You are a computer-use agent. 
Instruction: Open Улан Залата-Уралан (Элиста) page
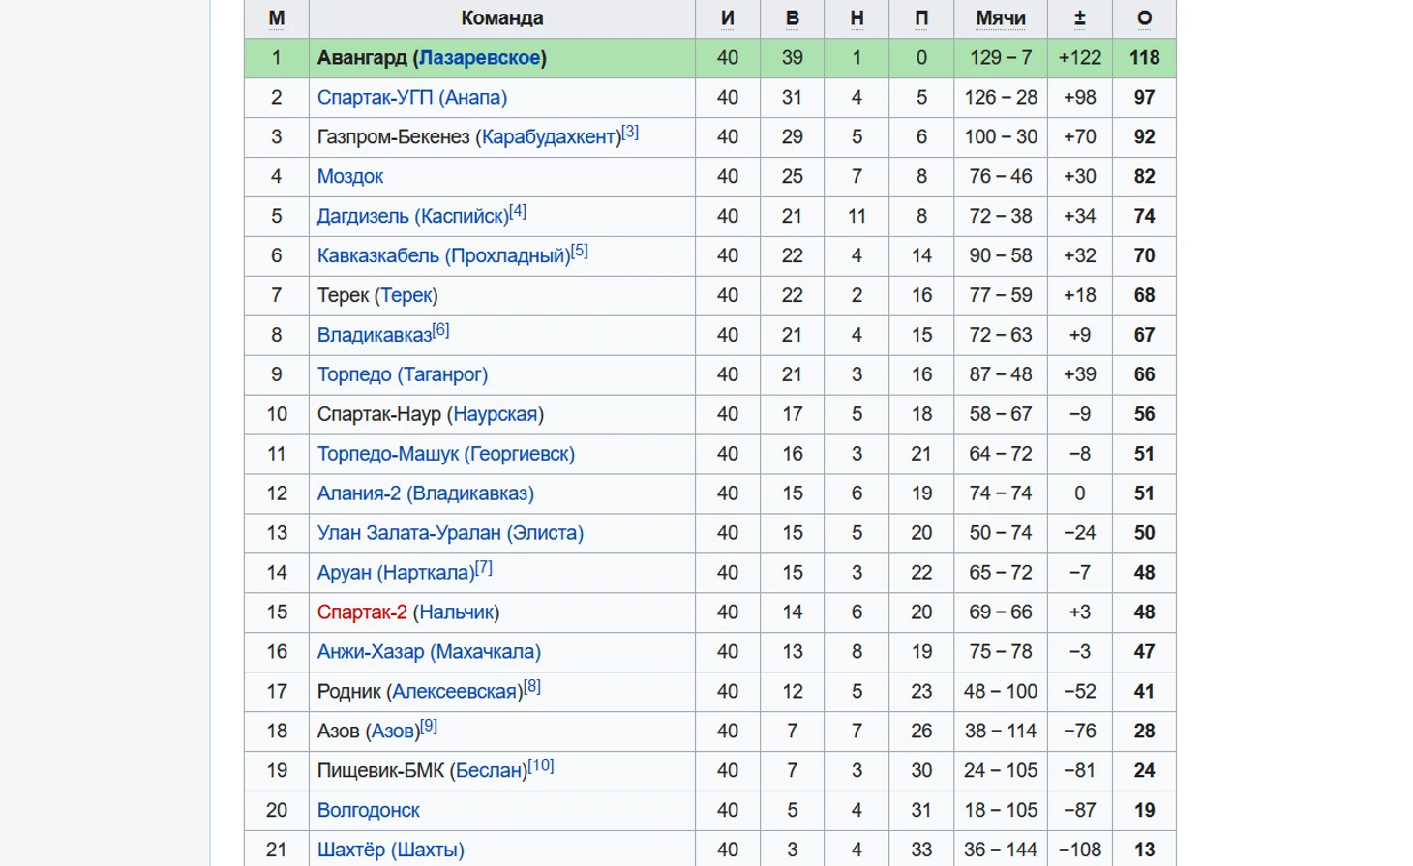click(450, 534)
